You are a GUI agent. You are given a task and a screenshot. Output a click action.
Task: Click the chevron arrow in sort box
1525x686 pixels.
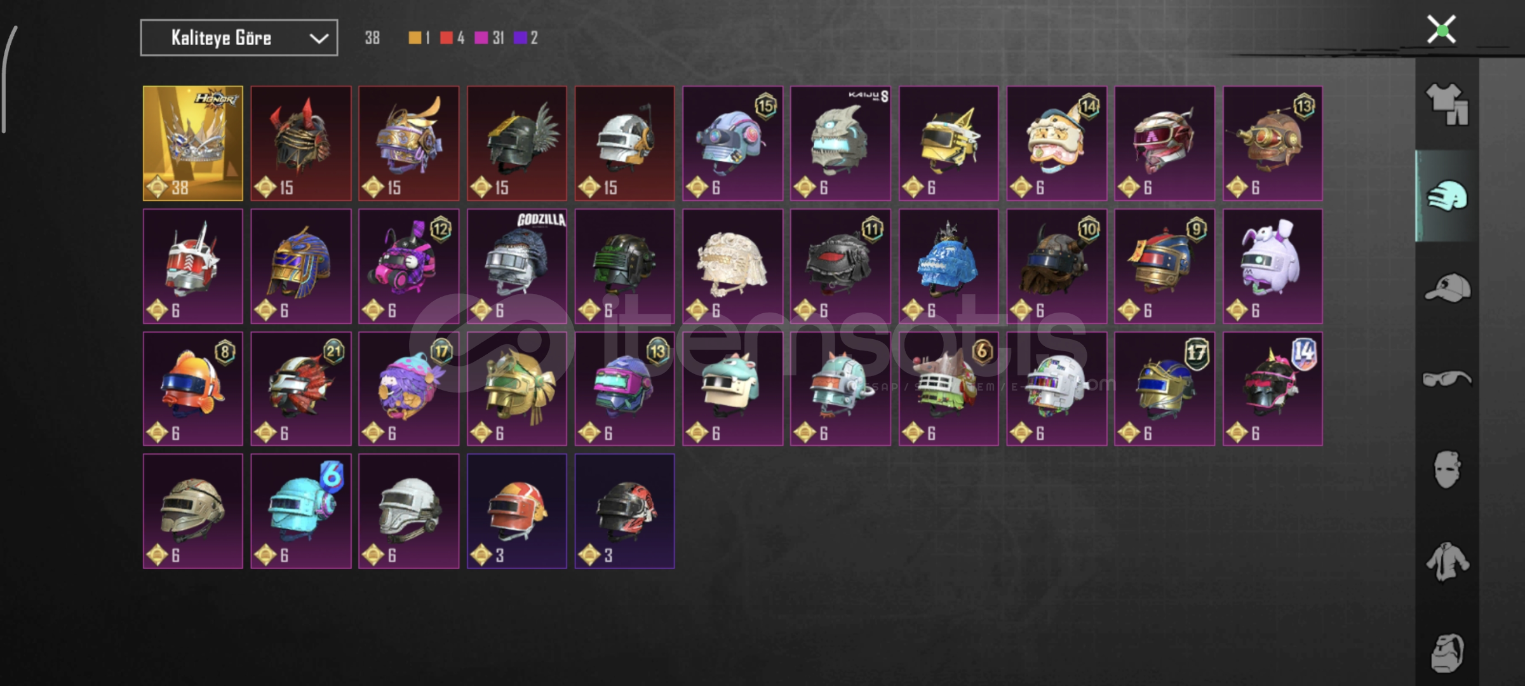coord(318,39)
